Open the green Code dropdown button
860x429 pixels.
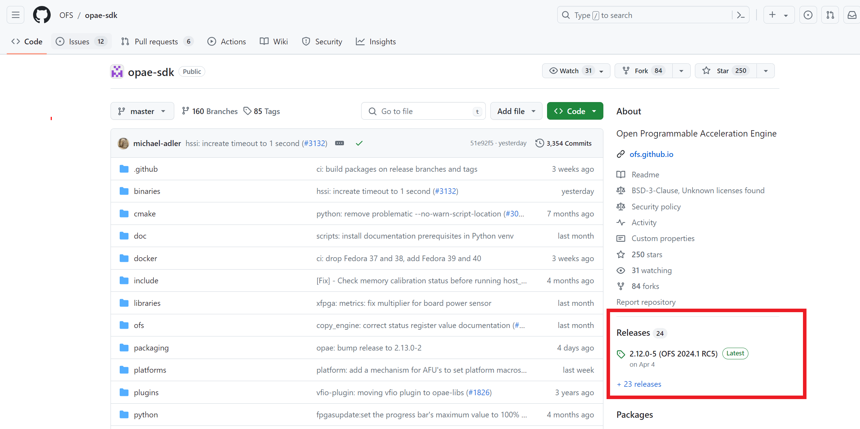click(x=575, y=111)
